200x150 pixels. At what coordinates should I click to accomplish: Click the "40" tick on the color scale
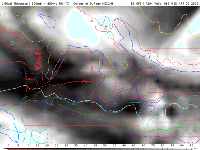85,145
